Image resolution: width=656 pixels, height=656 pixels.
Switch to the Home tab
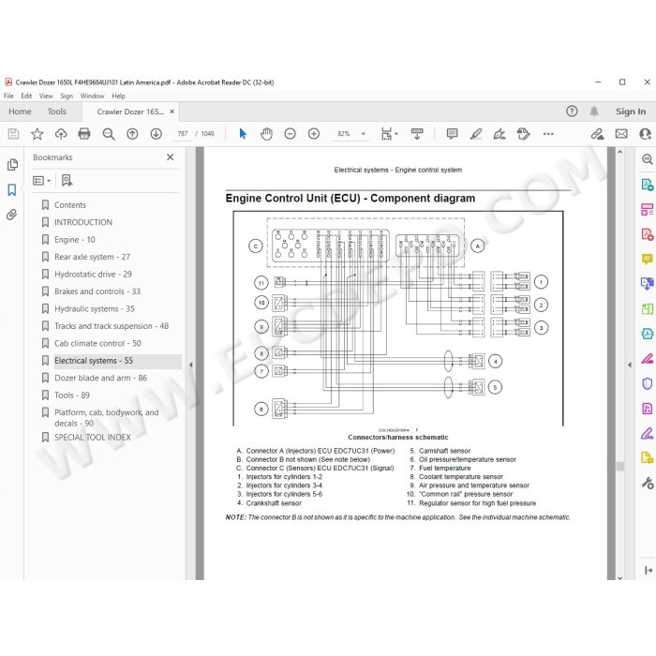coord(20,112)
